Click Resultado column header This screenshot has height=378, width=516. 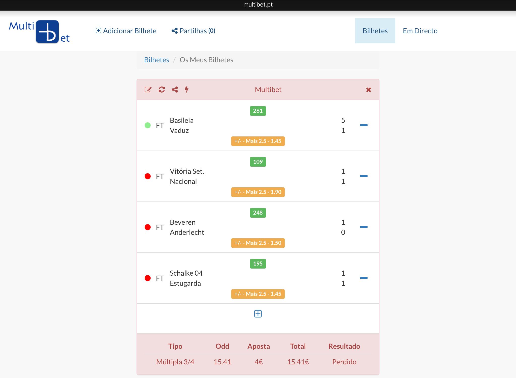tap(344, 346)
